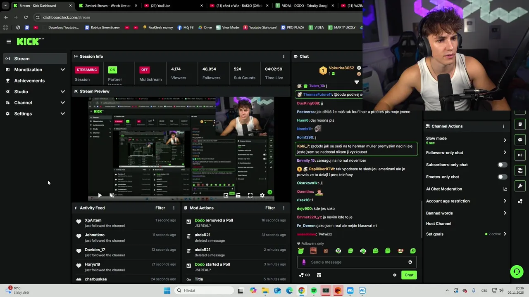Screen dimensions: 529x297
Task: Open the emoji picker in chat input
Action: click(410, 262)
